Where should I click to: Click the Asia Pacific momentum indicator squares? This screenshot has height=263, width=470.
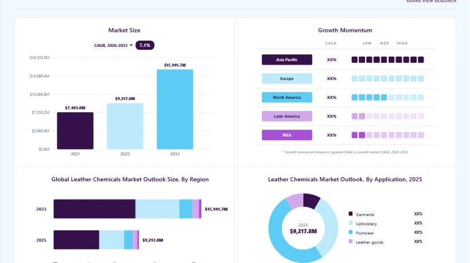tap(387, 59)
